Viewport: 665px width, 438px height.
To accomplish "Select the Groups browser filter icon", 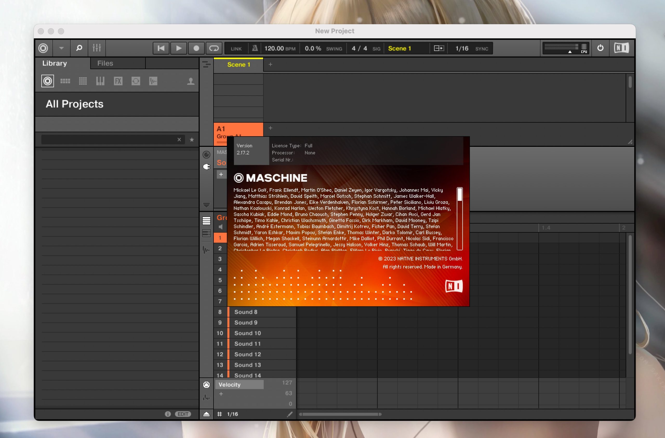I will 65,81.
